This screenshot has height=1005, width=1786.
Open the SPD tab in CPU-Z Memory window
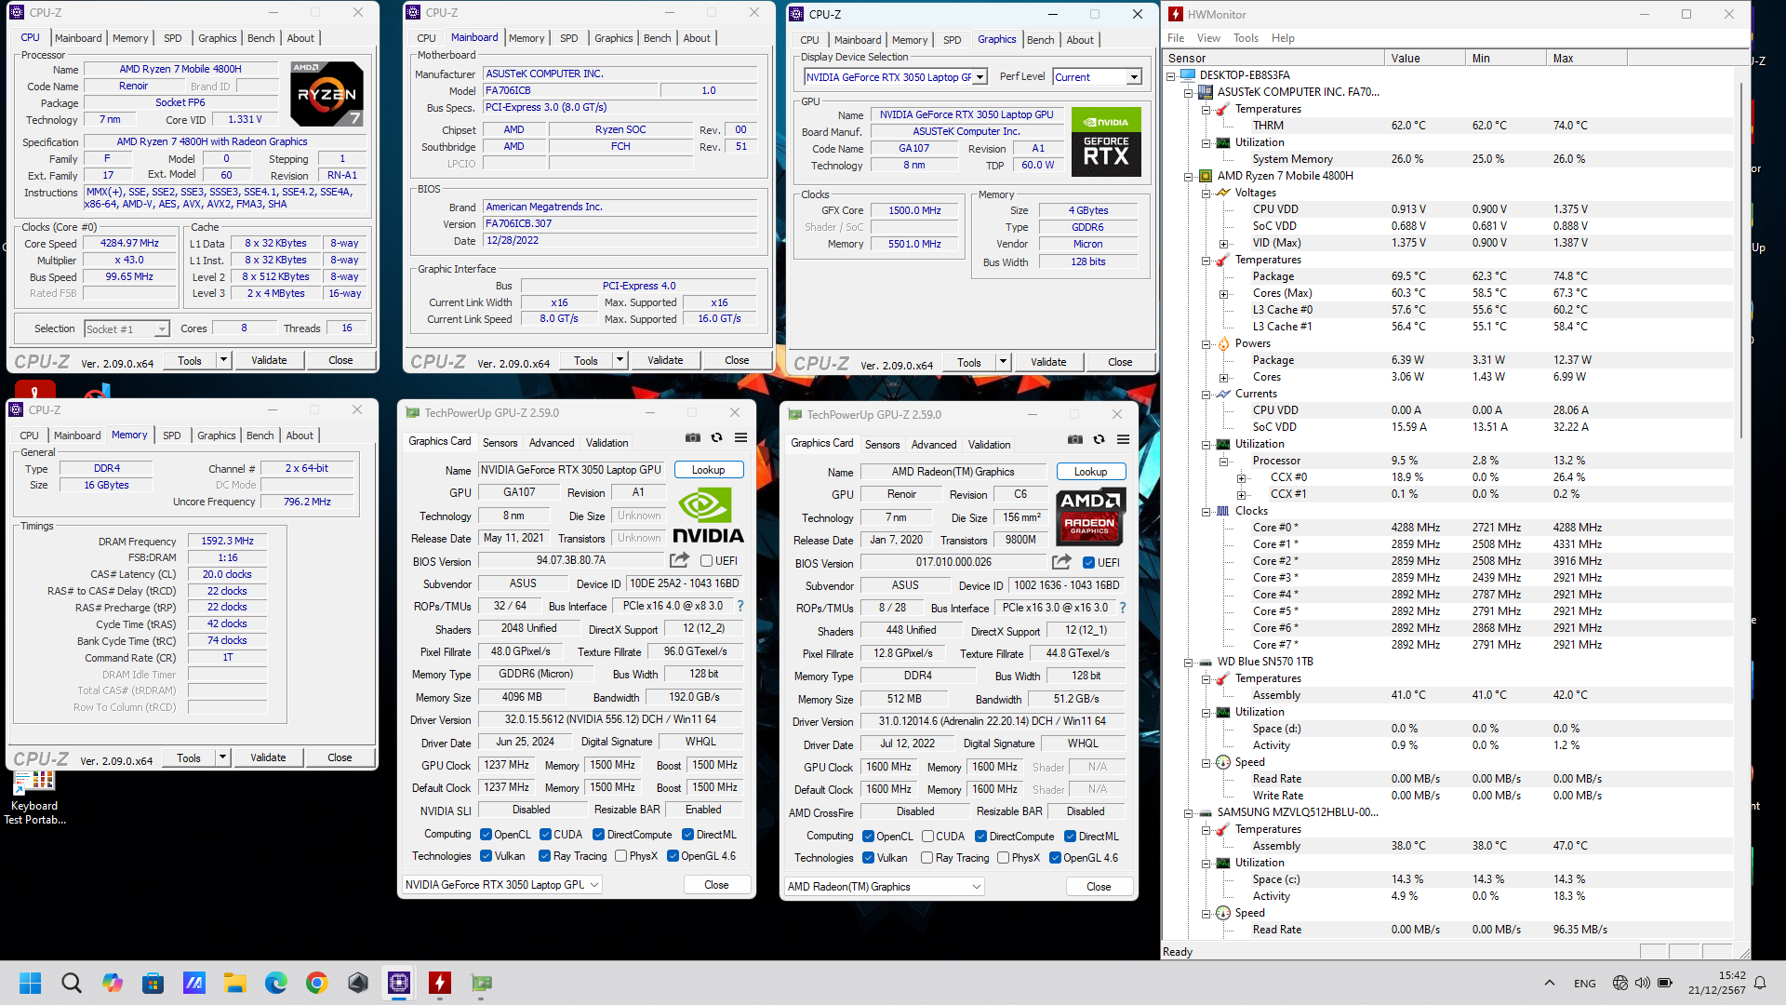pyautogui.click(x=172, y=435)
